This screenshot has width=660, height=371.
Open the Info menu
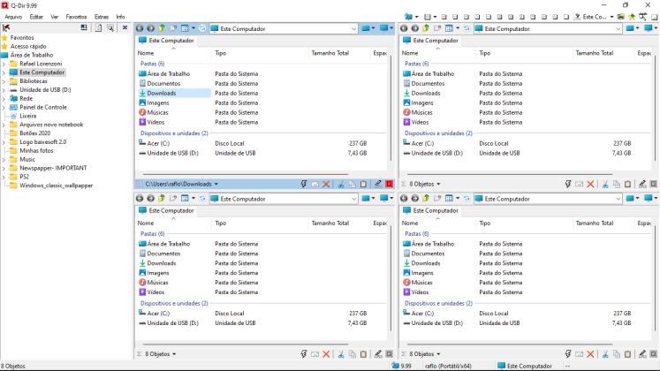[x=120, y=17]
